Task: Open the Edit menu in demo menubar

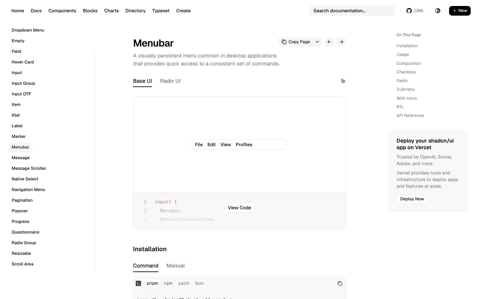Action: (212, 145)
